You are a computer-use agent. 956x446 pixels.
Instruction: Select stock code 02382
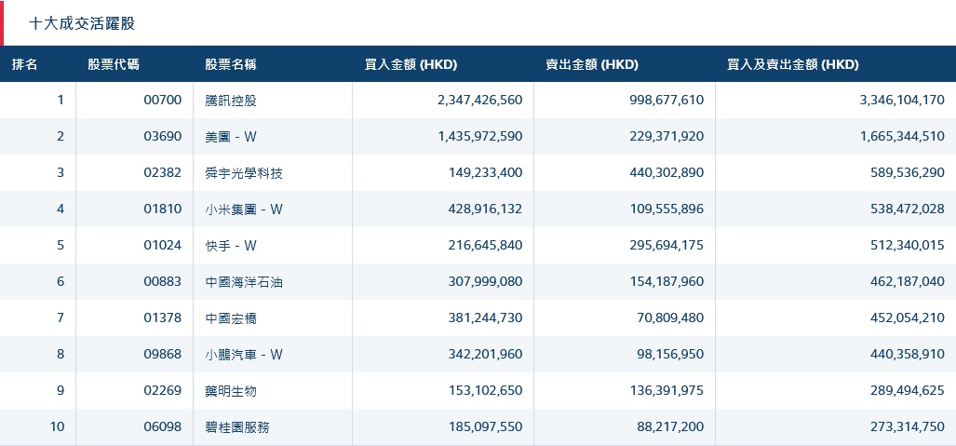point(163,172)
